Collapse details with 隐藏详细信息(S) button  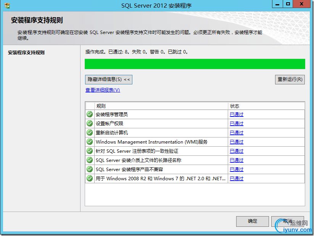click(109, 79)
